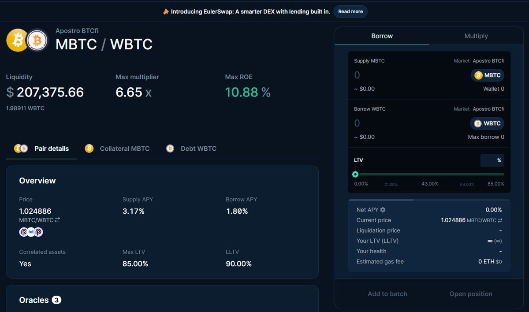Click the Borrow APY value 1.80%
This screenshot has width=529, height=312.
237,212
